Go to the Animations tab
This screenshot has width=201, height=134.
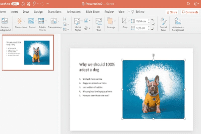(x=74, y=12)
